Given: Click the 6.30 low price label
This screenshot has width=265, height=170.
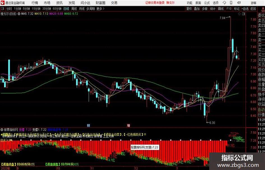Looking at the screenshot, I should tap(212, 123).
